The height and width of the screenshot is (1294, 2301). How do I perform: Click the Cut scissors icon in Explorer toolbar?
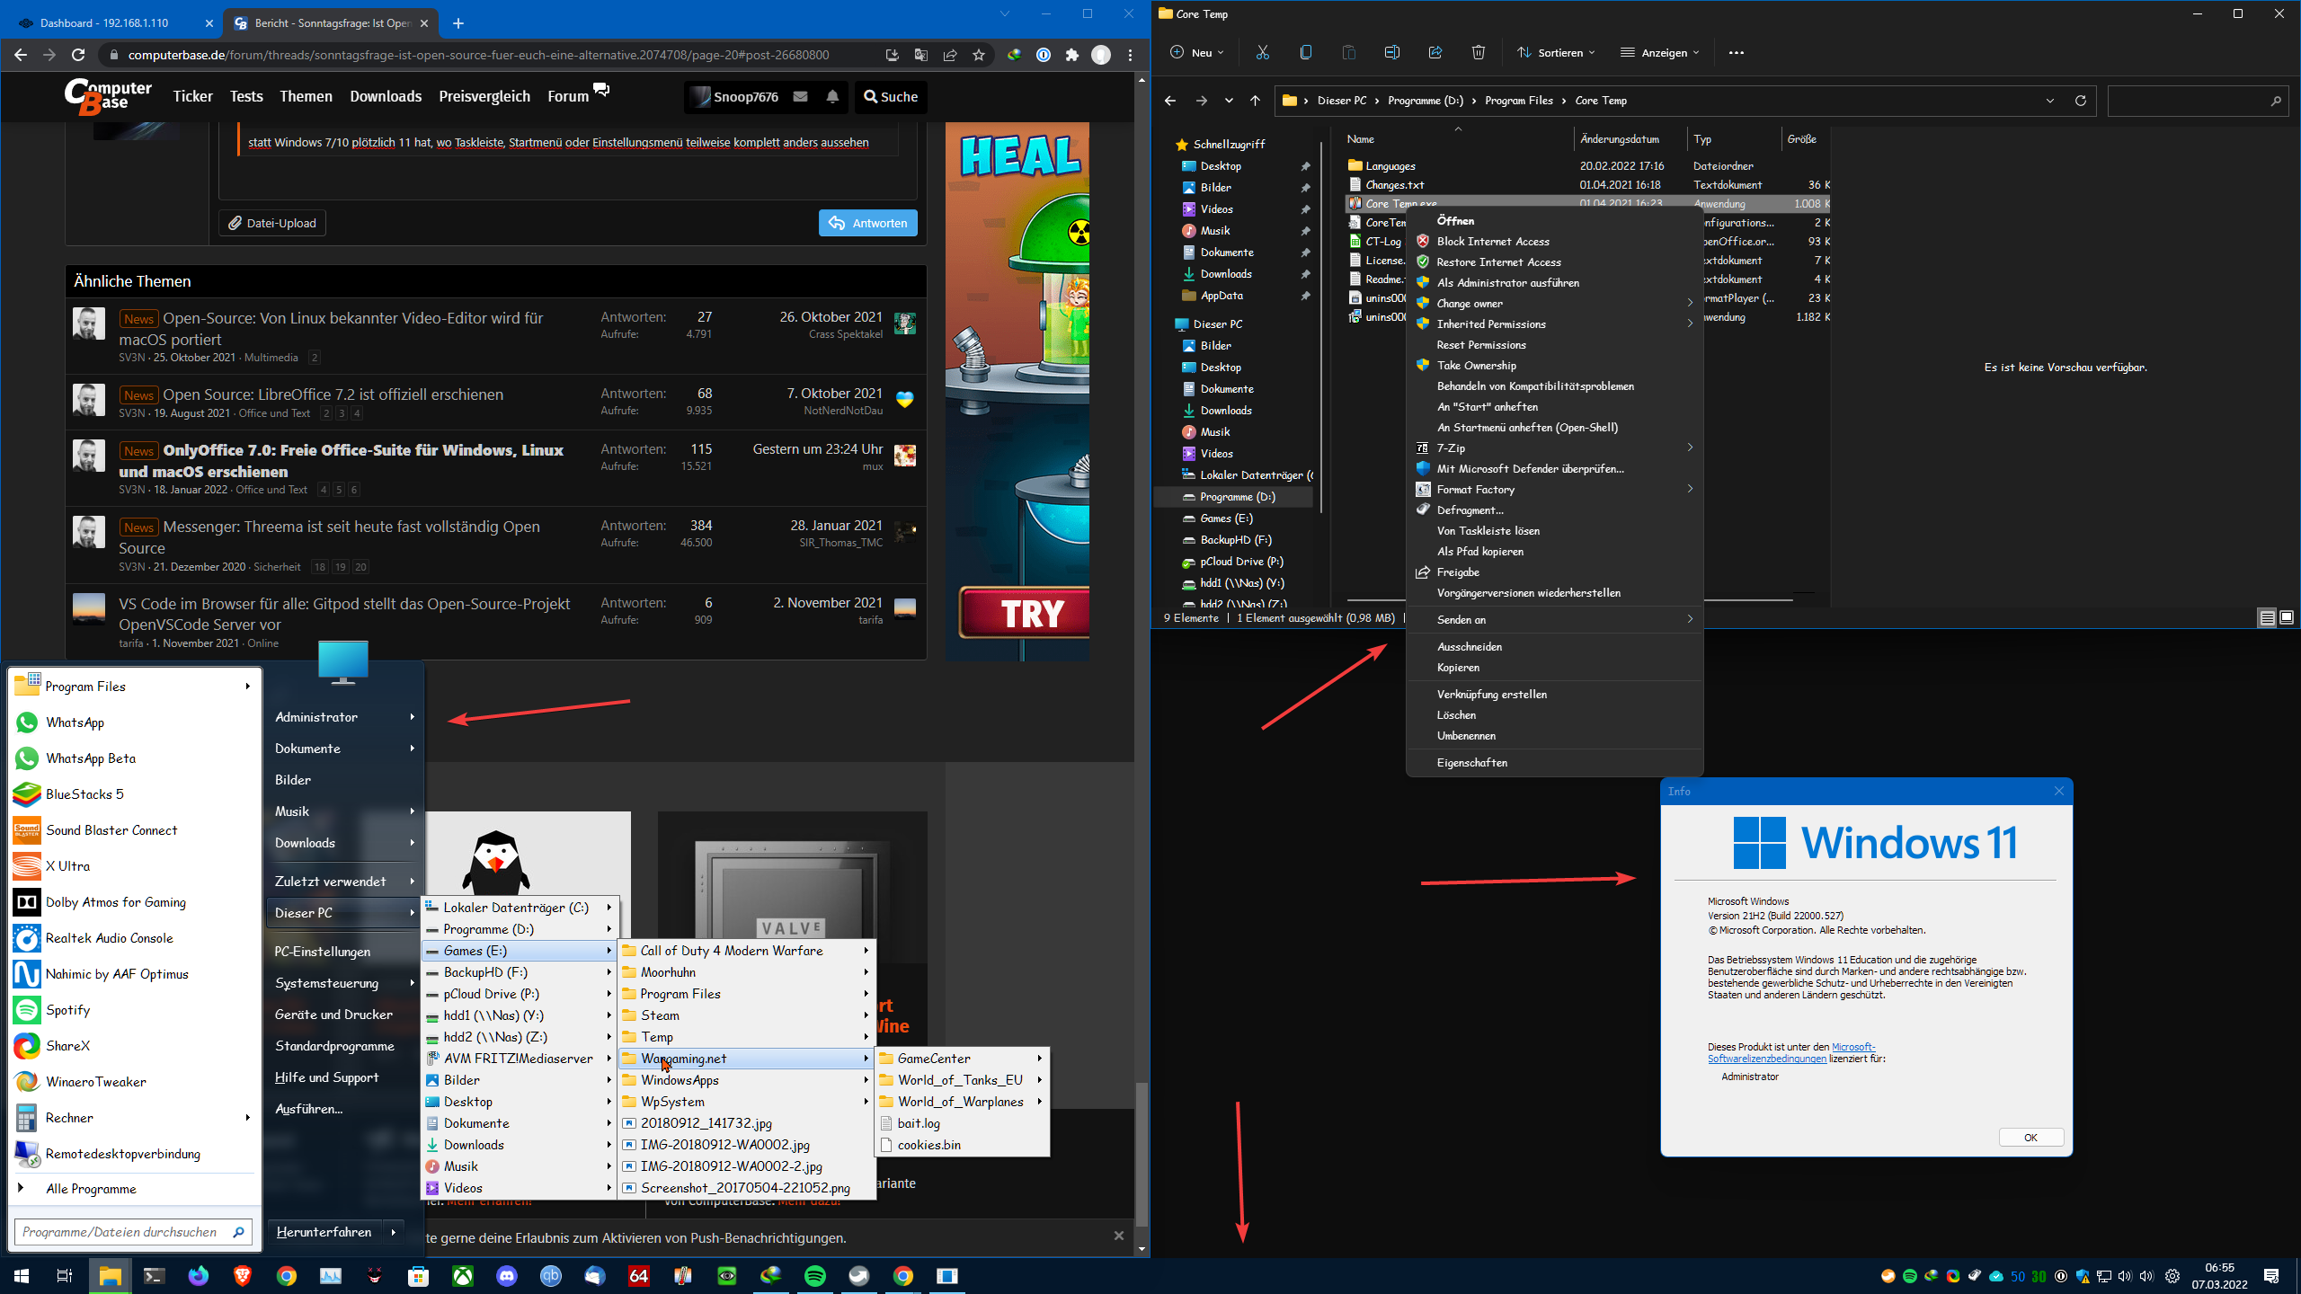[1263, 52]
